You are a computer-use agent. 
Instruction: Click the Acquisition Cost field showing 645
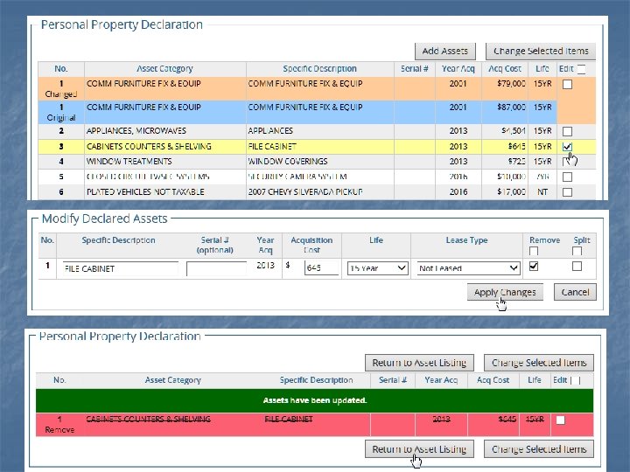click(321, 268)
